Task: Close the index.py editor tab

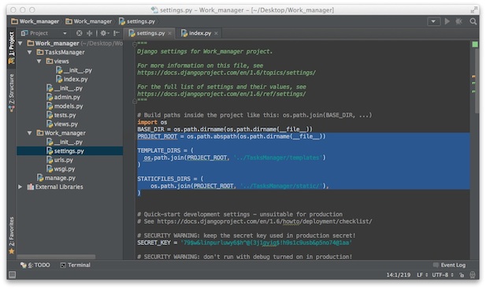Action: click(216, 33)
